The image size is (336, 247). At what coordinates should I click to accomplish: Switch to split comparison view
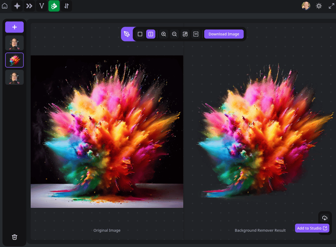click(x=151, y=34)
